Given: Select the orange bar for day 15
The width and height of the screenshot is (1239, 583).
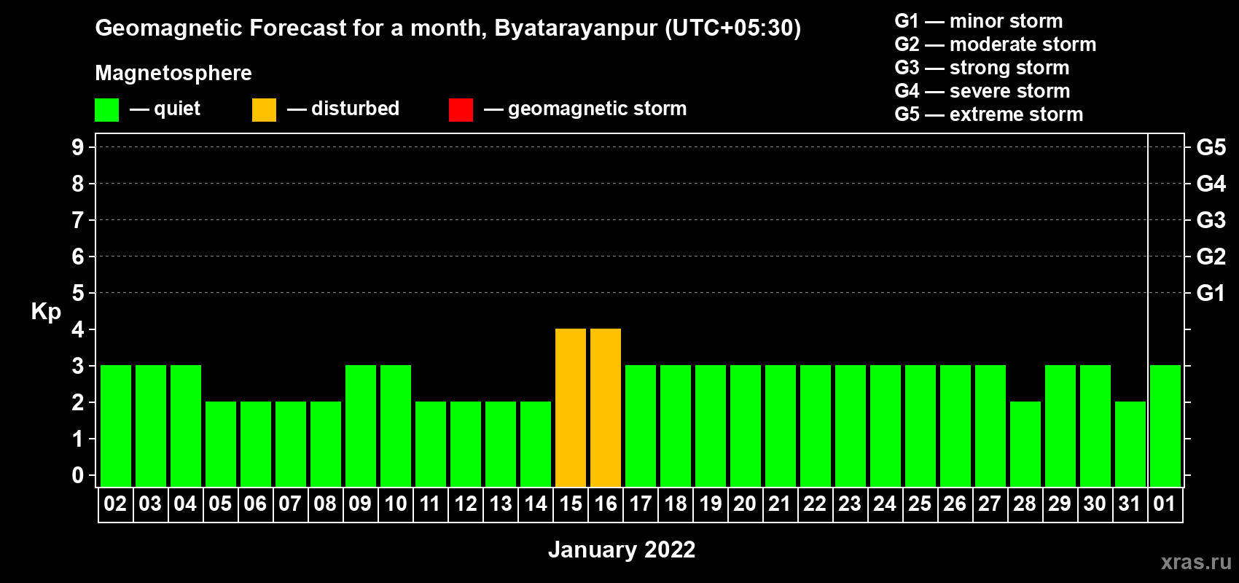Looking at the screenshot, I should tap(571, 407).
